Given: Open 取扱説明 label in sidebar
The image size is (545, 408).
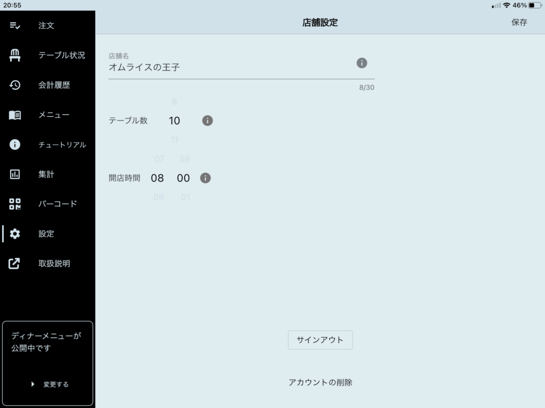Looking at the screenshot, I should 54,263.
